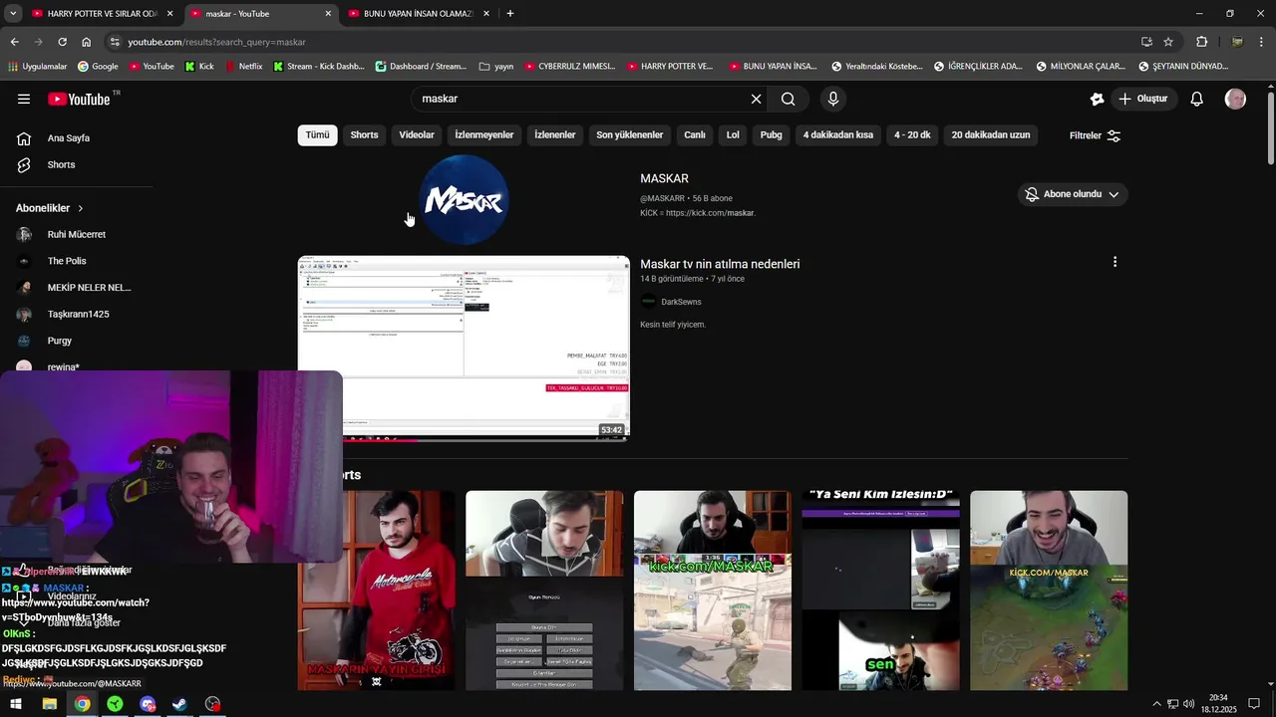This screenshot has height=717, width=1276.
Task: Open the notifications bell
Action: coord(1197,99)
